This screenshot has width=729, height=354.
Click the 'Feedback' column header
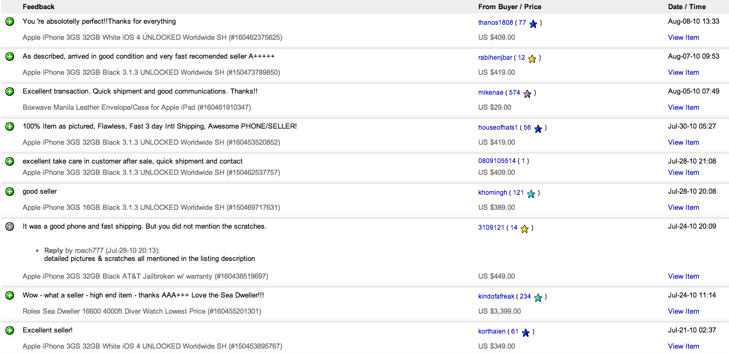[39, 7]
